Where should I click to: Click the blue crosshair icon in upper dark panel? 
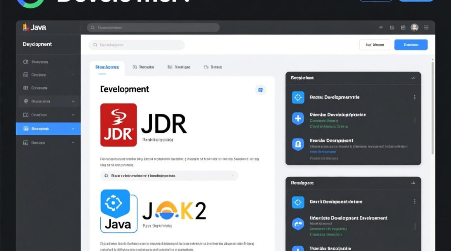[x=298, y=97]
